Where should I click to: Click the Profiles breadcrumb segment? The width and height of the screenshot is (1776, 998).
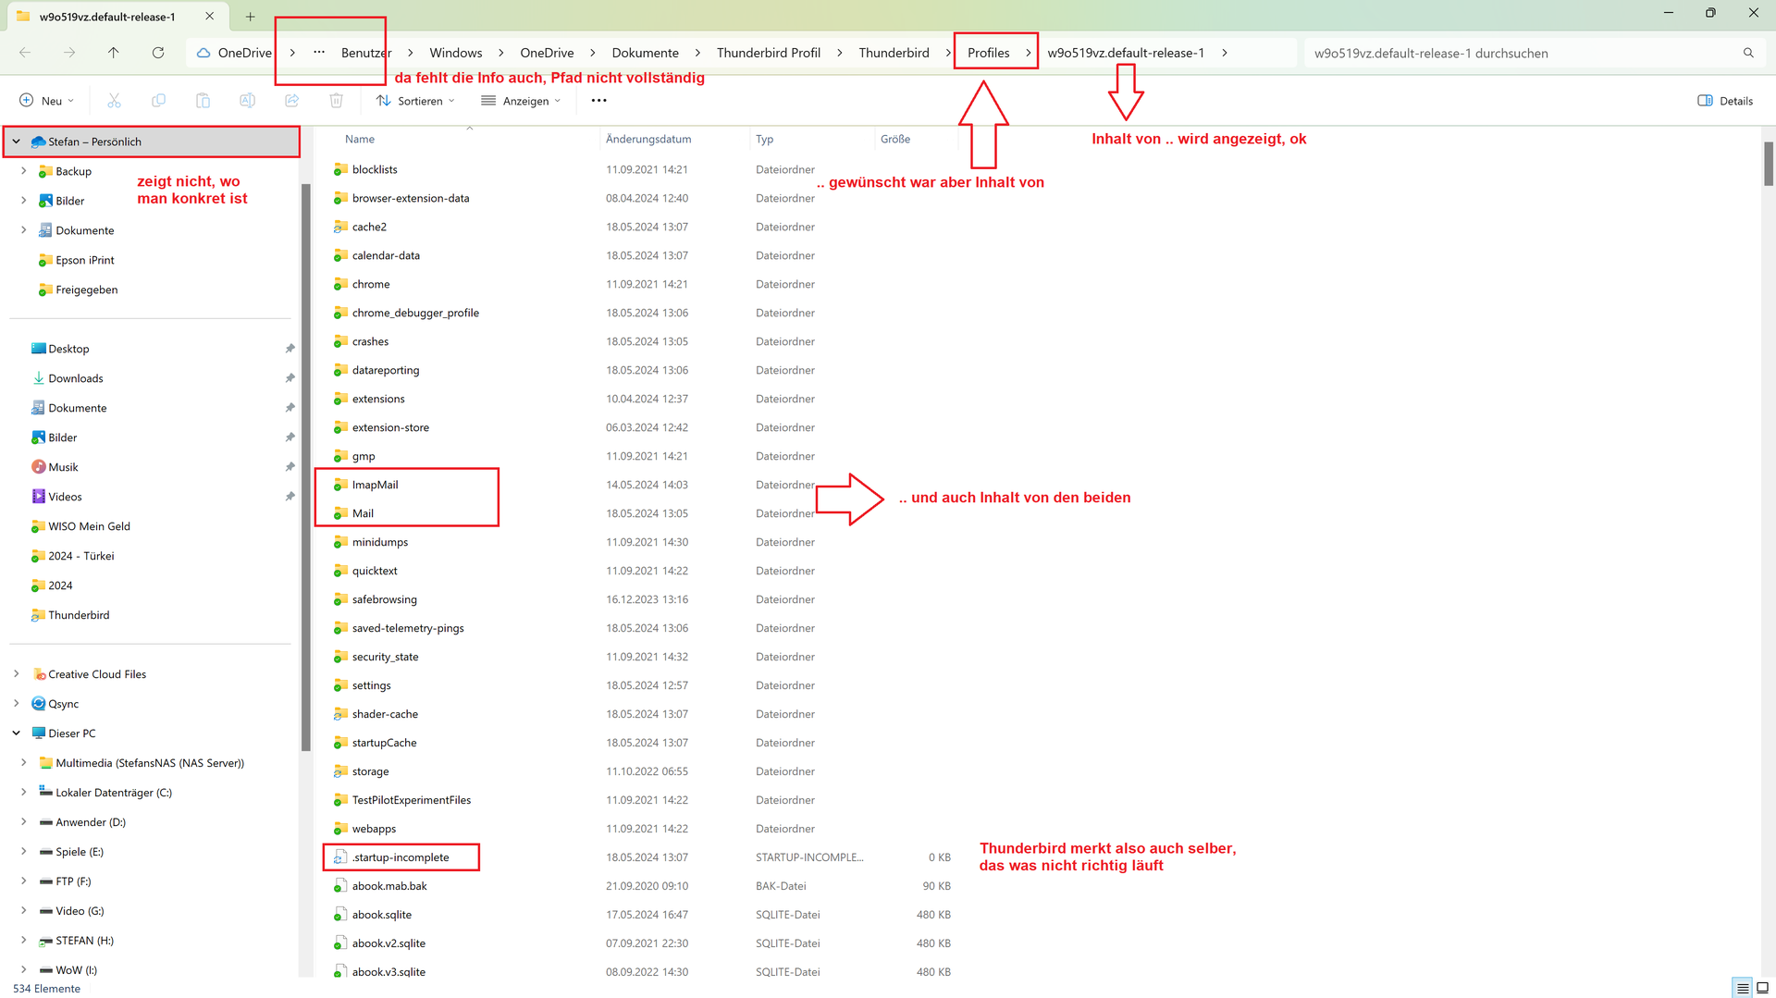tap(988, 53)
